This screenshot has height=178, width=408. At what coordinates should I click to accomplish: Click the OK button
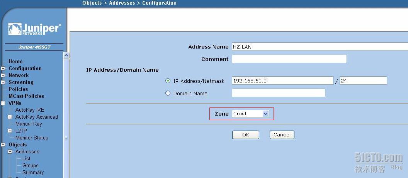(246, 135)
